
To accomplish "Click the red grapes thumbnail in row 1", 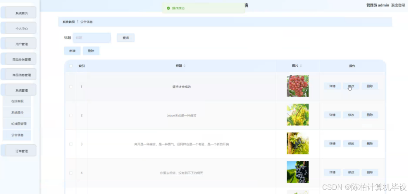I will 298,86.
